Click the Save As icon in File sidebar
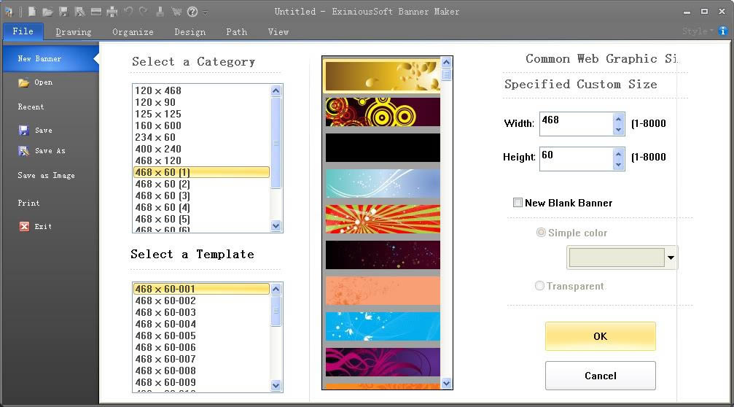This screenshot has width=734, height=407. click(x=24, y=151)
